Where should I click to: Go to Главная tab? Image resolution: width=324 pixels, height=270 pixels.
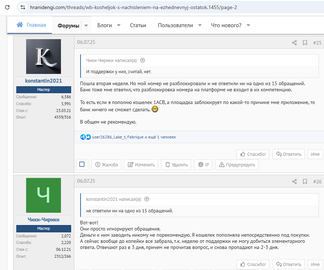coord(32,25)
